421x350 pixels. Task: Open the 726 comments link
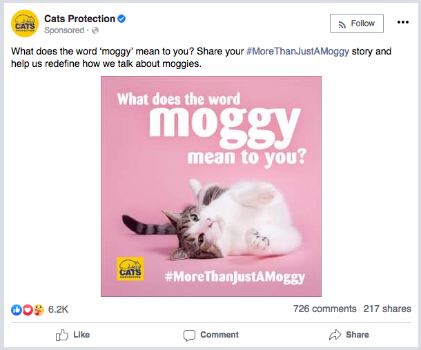(x=324, y=309)
